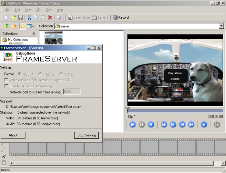226x173 pixels.
Task: Click the storyboard scrollbar right arrow
Action: coord(223,163)
